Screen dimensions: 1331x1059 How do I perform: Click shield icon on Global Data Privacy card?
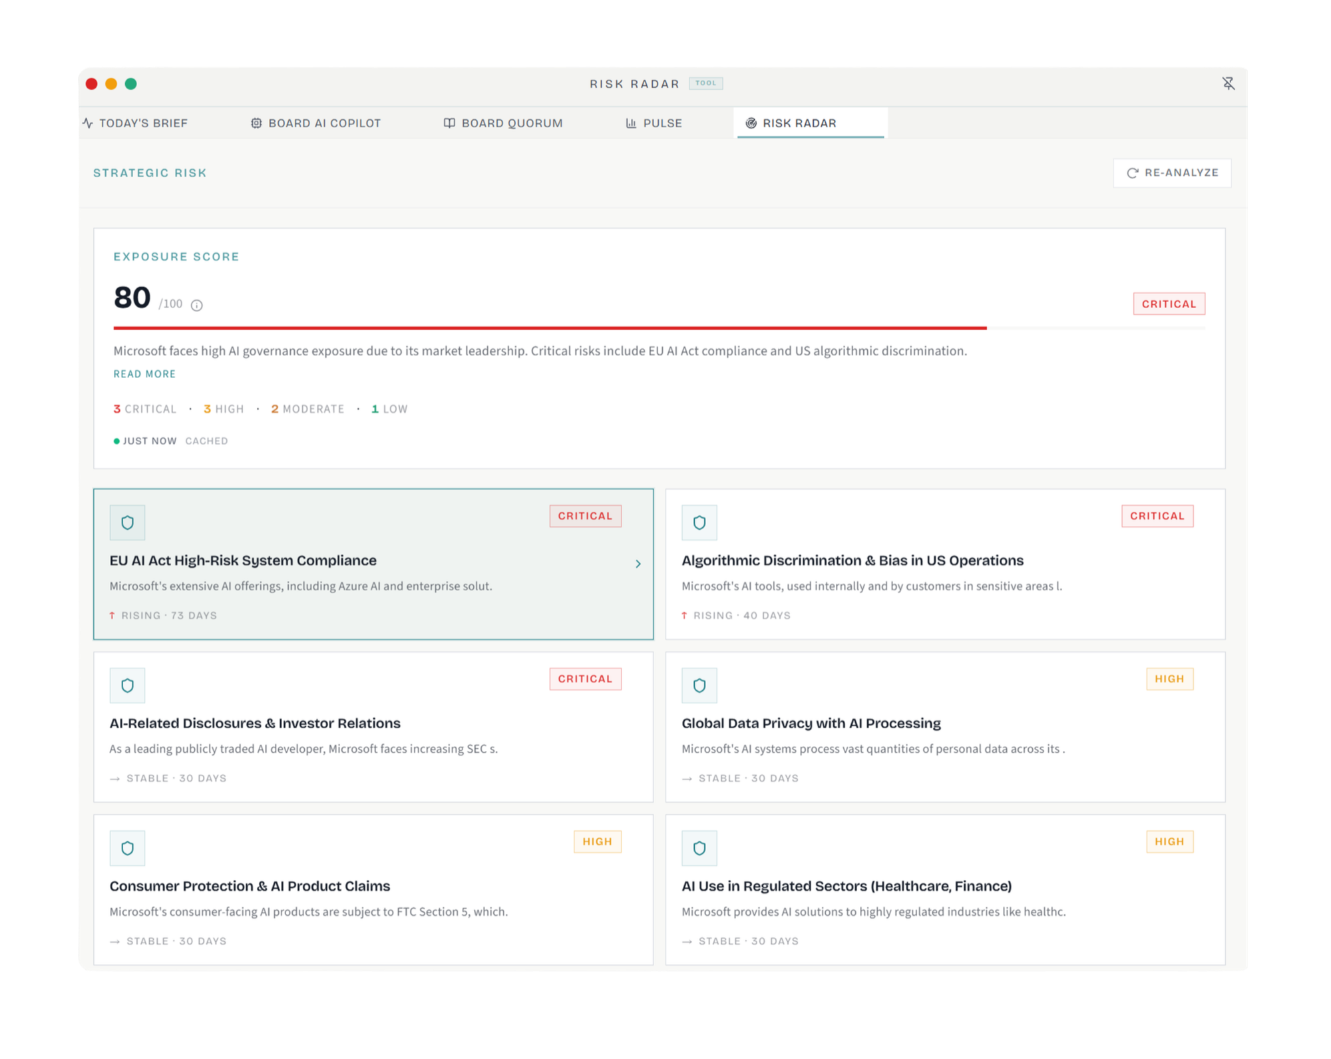[x=699, y=686]
